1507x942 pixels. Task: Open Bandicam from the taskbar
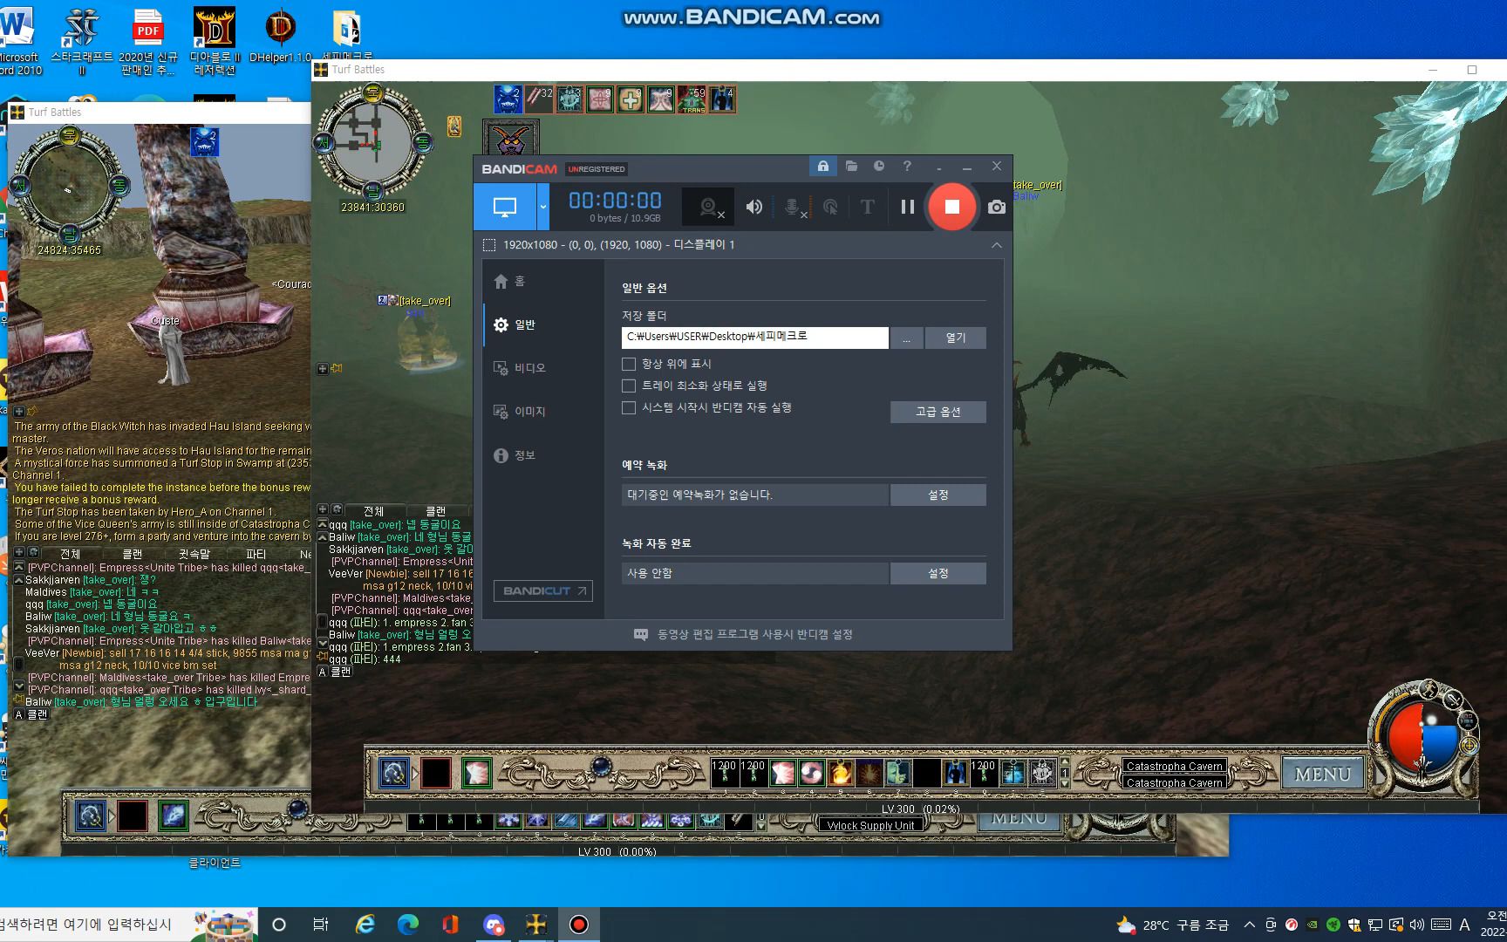[579, 925]
